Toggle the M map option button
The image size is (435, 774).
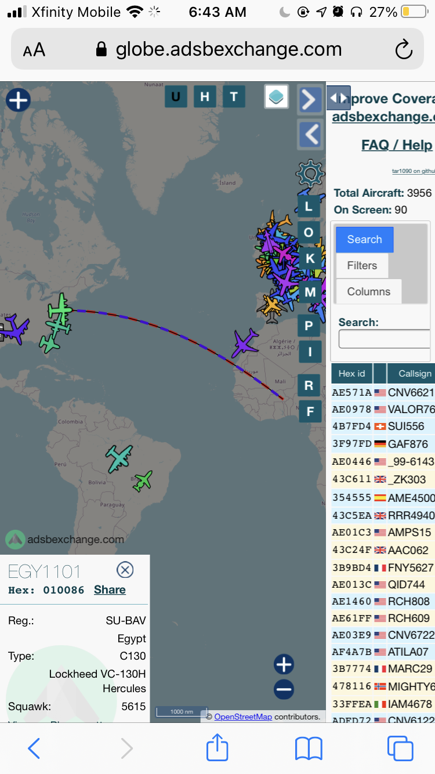[x=310, y=292]
